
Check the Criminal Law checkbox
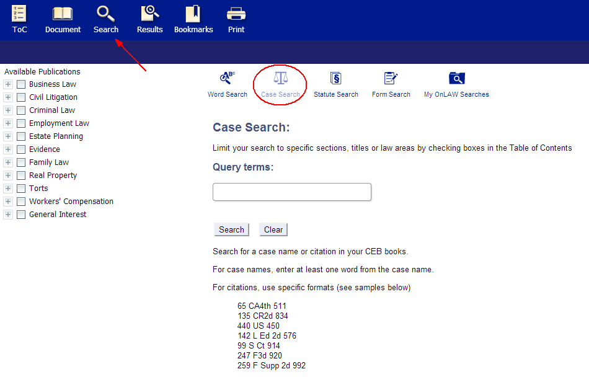point(21,110)
